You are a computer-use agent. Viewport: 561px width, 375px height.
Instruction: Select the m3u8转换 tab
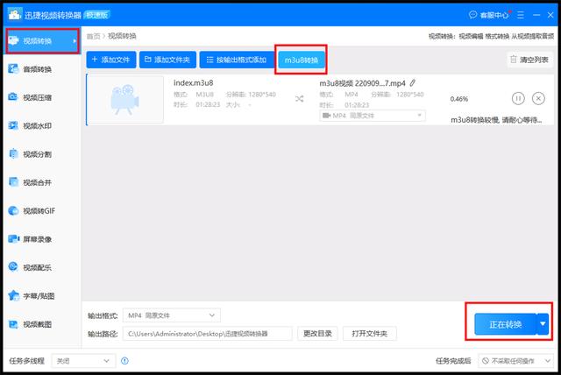301,60
